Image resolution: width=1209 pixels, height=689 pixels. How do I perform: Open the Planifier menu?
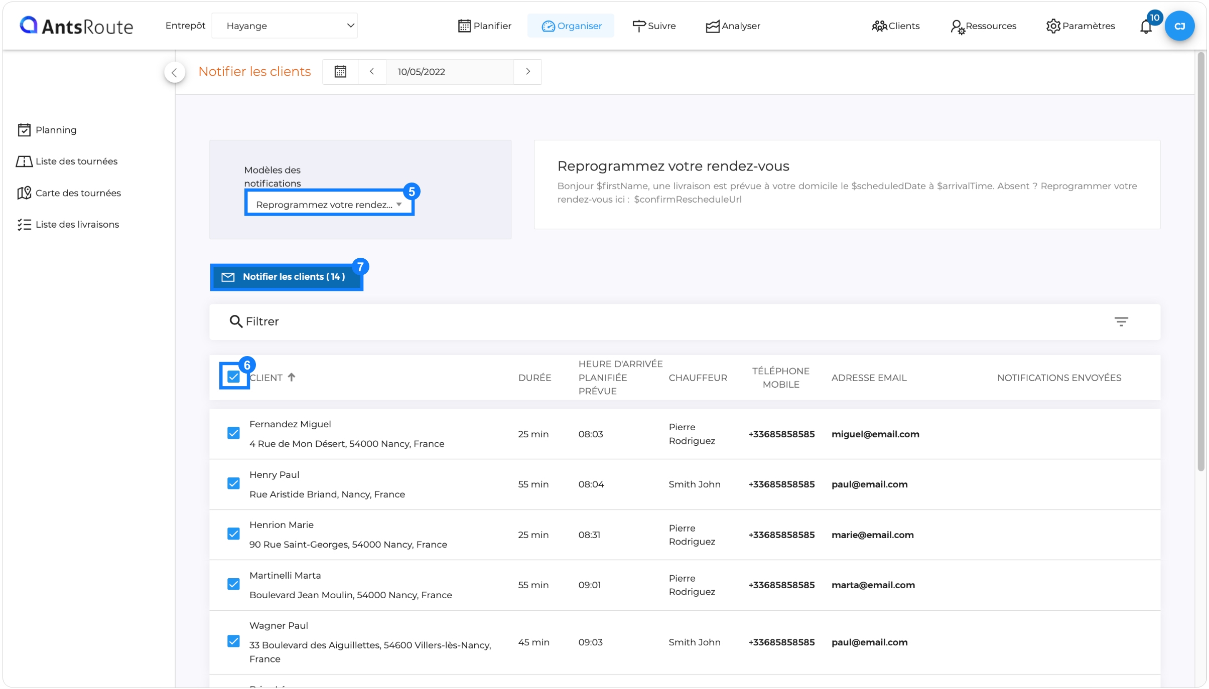[x=484, y=26]
